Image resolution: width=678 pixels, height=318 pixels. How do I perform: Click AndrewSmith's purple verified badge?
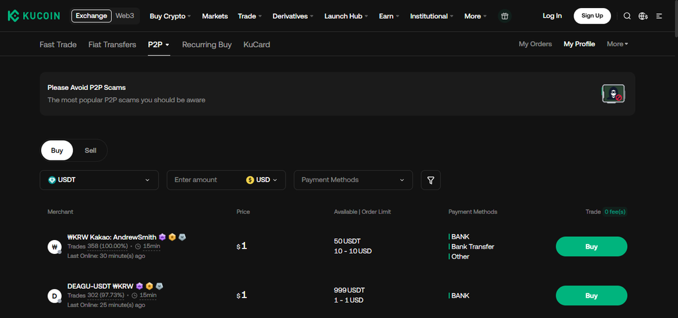point(162,237)
